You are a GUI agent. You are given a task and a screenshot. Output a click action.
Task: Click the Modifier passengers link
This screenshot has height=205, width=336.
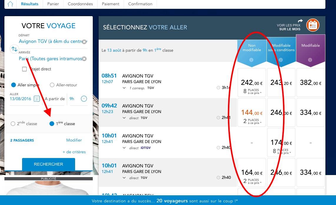74,140
